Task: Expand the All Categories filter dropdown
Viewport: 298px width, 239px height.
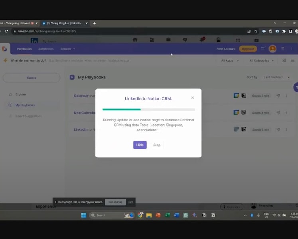Action: click(x=262, y=60)
